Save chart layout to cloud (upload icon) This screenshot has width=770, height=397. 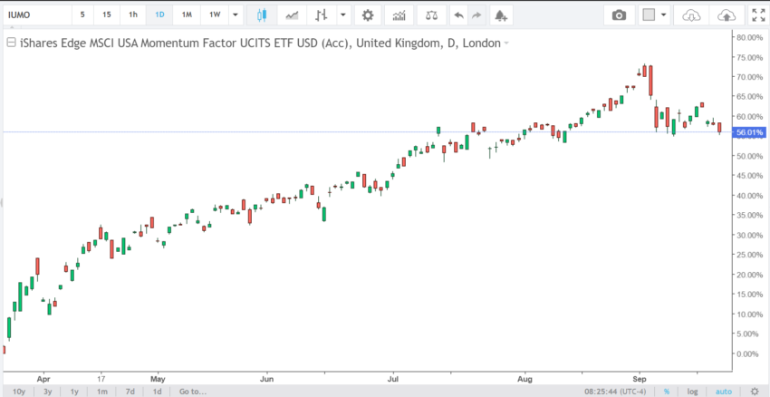click(726, 15)
